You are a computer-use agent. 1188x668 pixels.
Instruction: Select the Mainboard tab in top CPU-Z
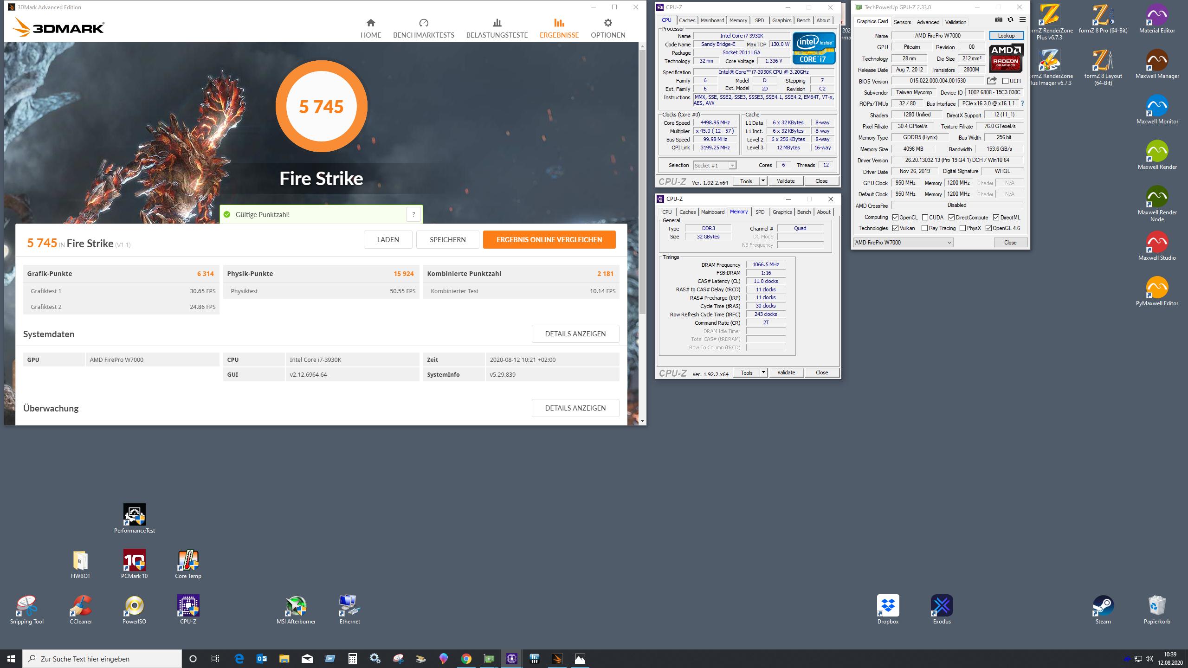point(712,20)
